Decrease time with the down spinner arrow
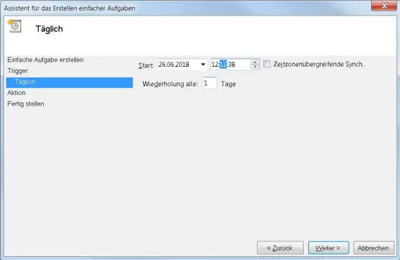Screen dimensions: 400x260 pos(254,67)
